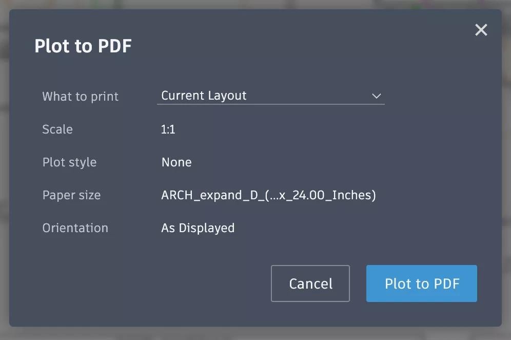Click the Orientation label
This screenshot has width=511, height=340.
tap(75, 228)
